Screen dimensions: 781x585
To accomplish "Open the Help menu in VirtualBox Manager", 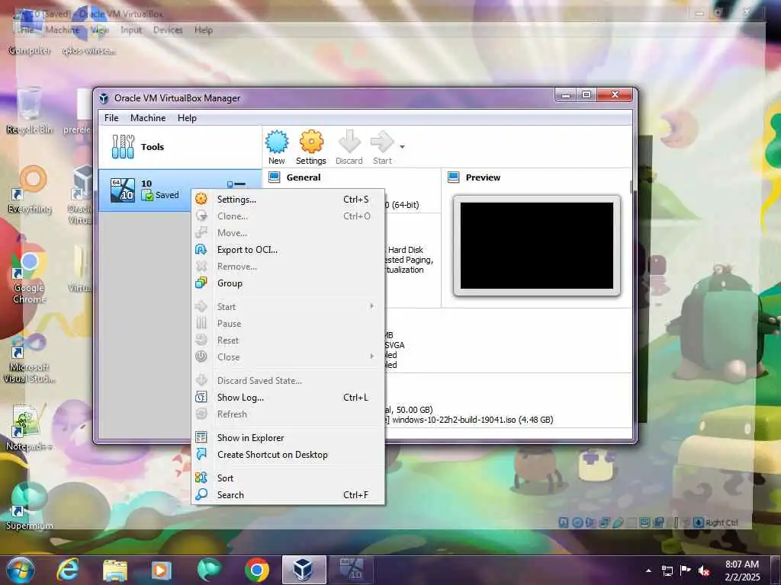I will coord(187,118).
